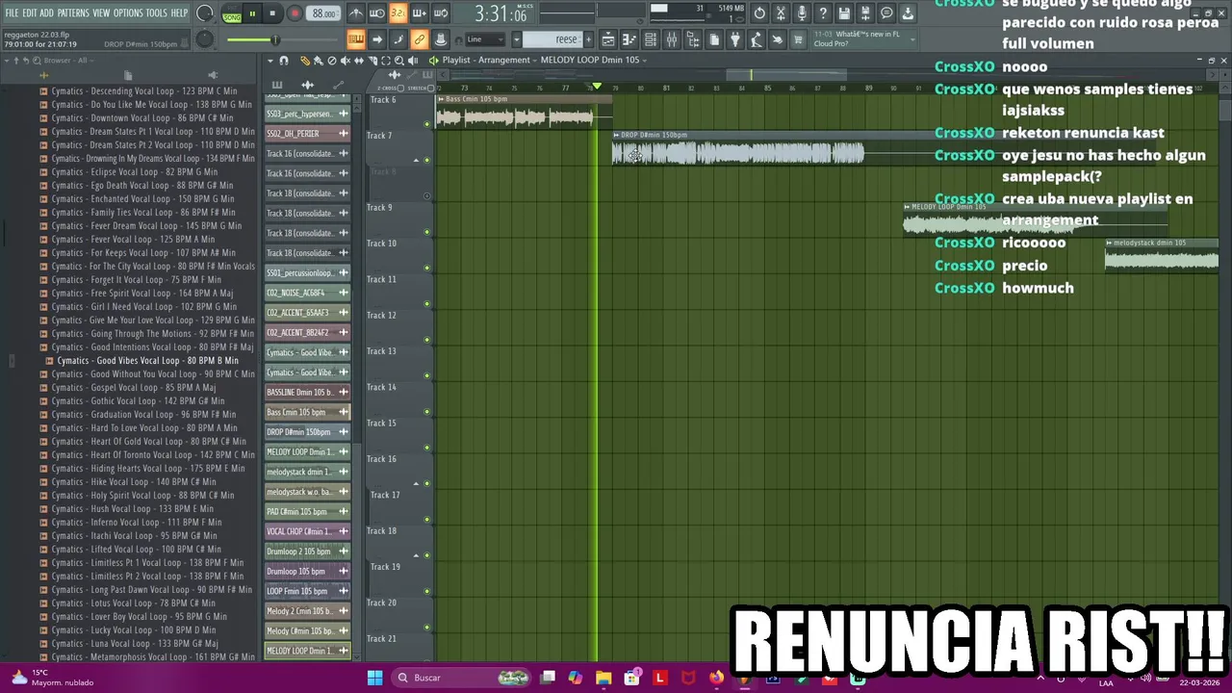Open the news panel dropdown arrow
Screen dimensions: 1232x693
(x=911, y=38)
